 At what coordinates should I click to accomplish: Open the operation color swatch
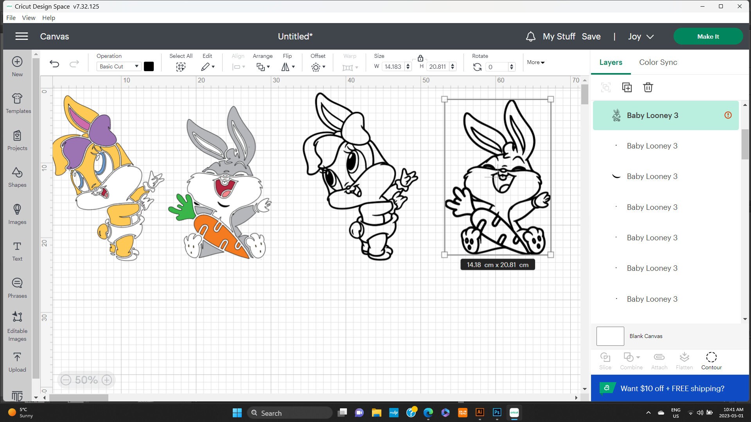(x=149, y=66)
